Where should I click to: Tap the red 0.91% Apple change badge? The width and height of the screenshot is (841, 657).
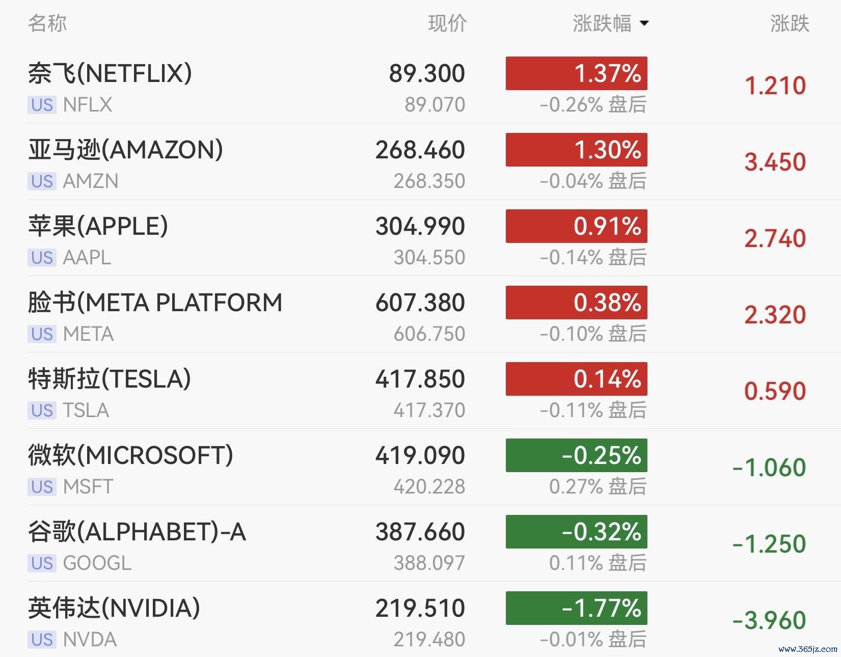pos(577,226)
